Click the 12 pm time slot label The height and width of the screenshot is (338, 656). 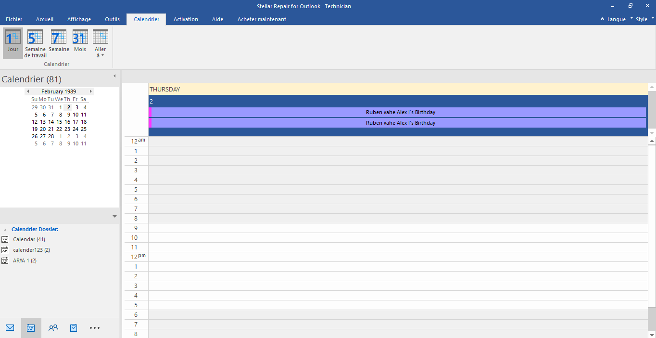click(137, 257)
